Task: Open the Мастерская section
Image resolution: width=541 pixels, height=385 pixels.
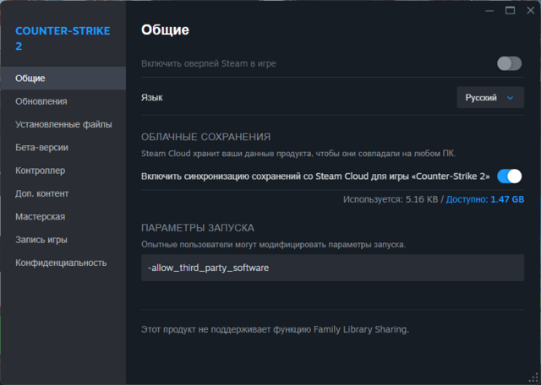Action: tap(40, 217)
